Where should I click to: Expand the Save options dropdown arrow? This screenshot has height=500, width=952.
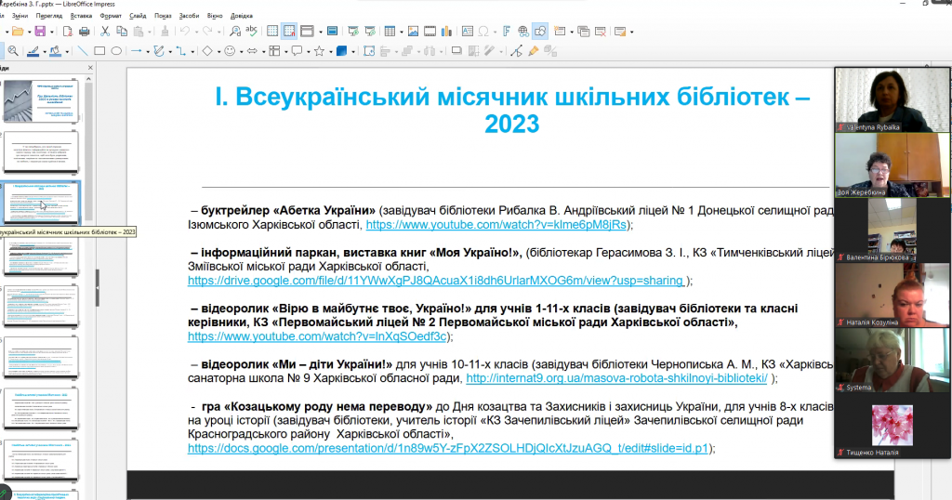click(52, 33)
